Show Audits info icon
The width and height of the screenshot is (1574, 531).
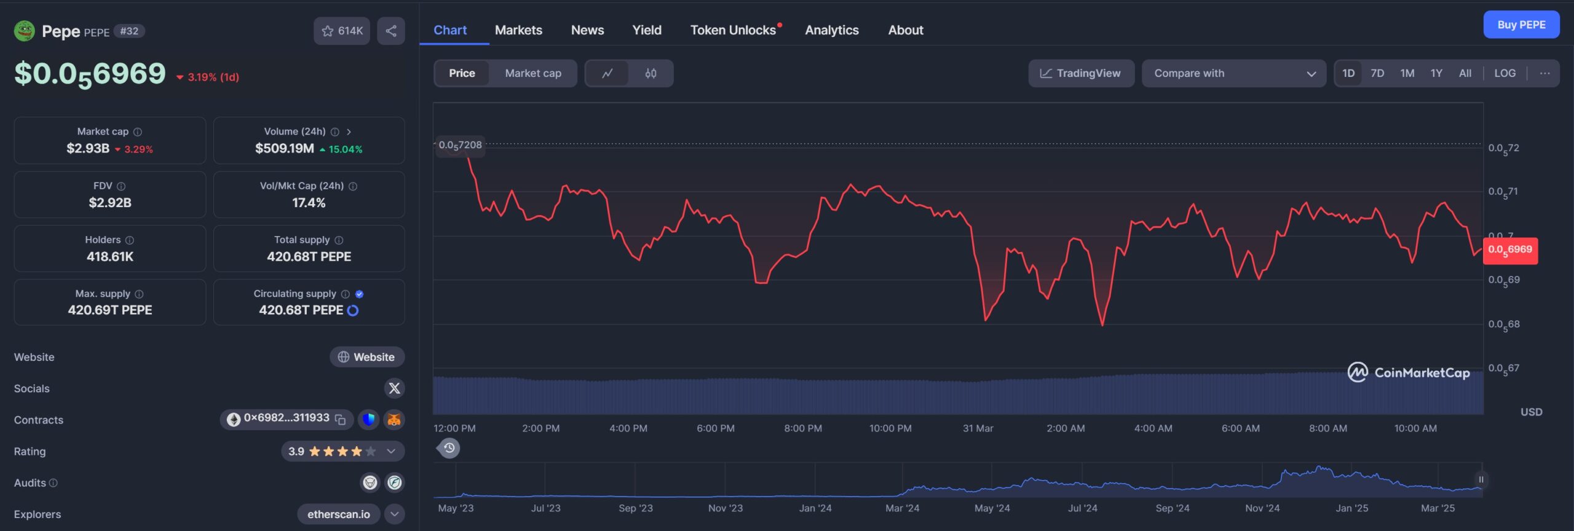(x=53, y=483)
